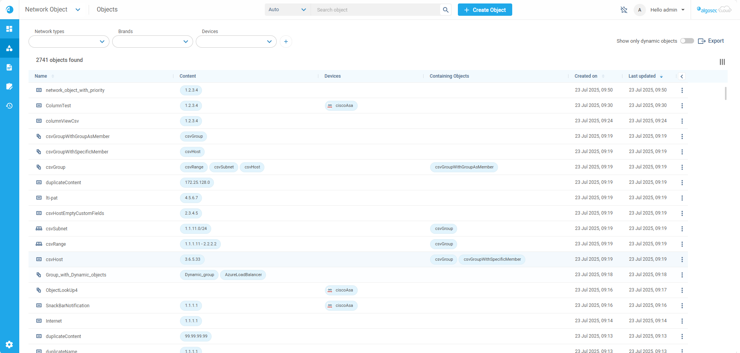The height and width of the screenshot is (353, 740).
Task: Open the Auto search mode dropdown
Action: pos(287,10)
